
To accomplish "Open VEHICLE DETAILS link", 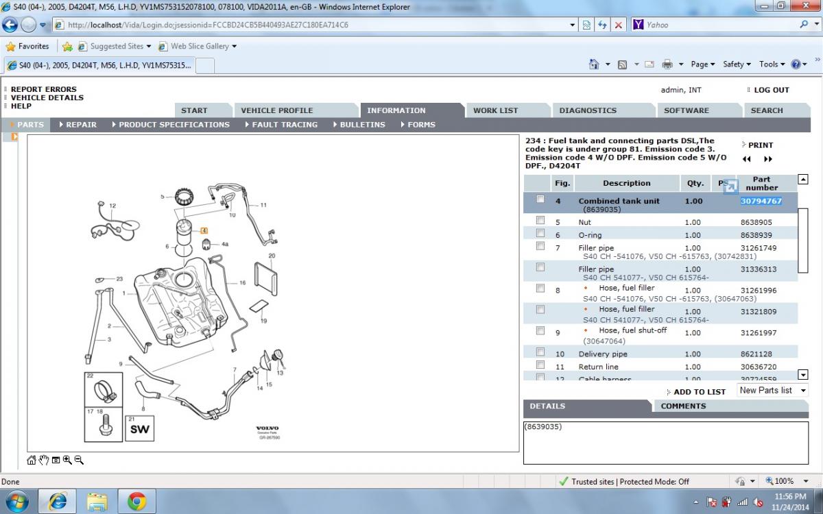I will [x=47, y=97].
